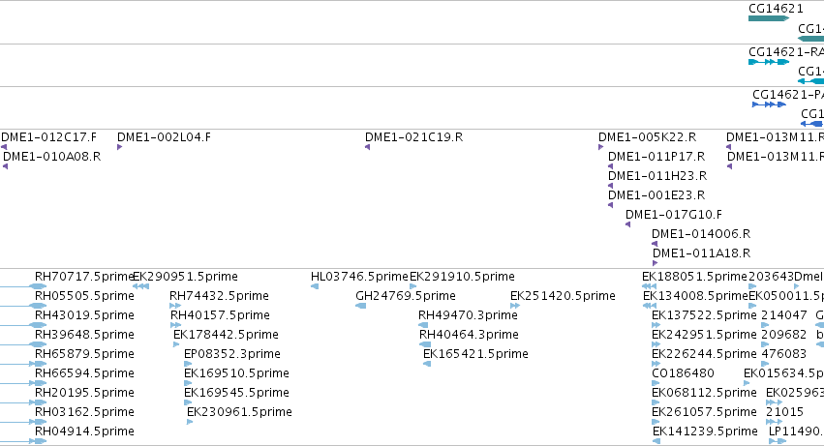The image size is (824, 446).
Task: Click the CG14621-RA transcript glyph
Action: click(769, 62)
